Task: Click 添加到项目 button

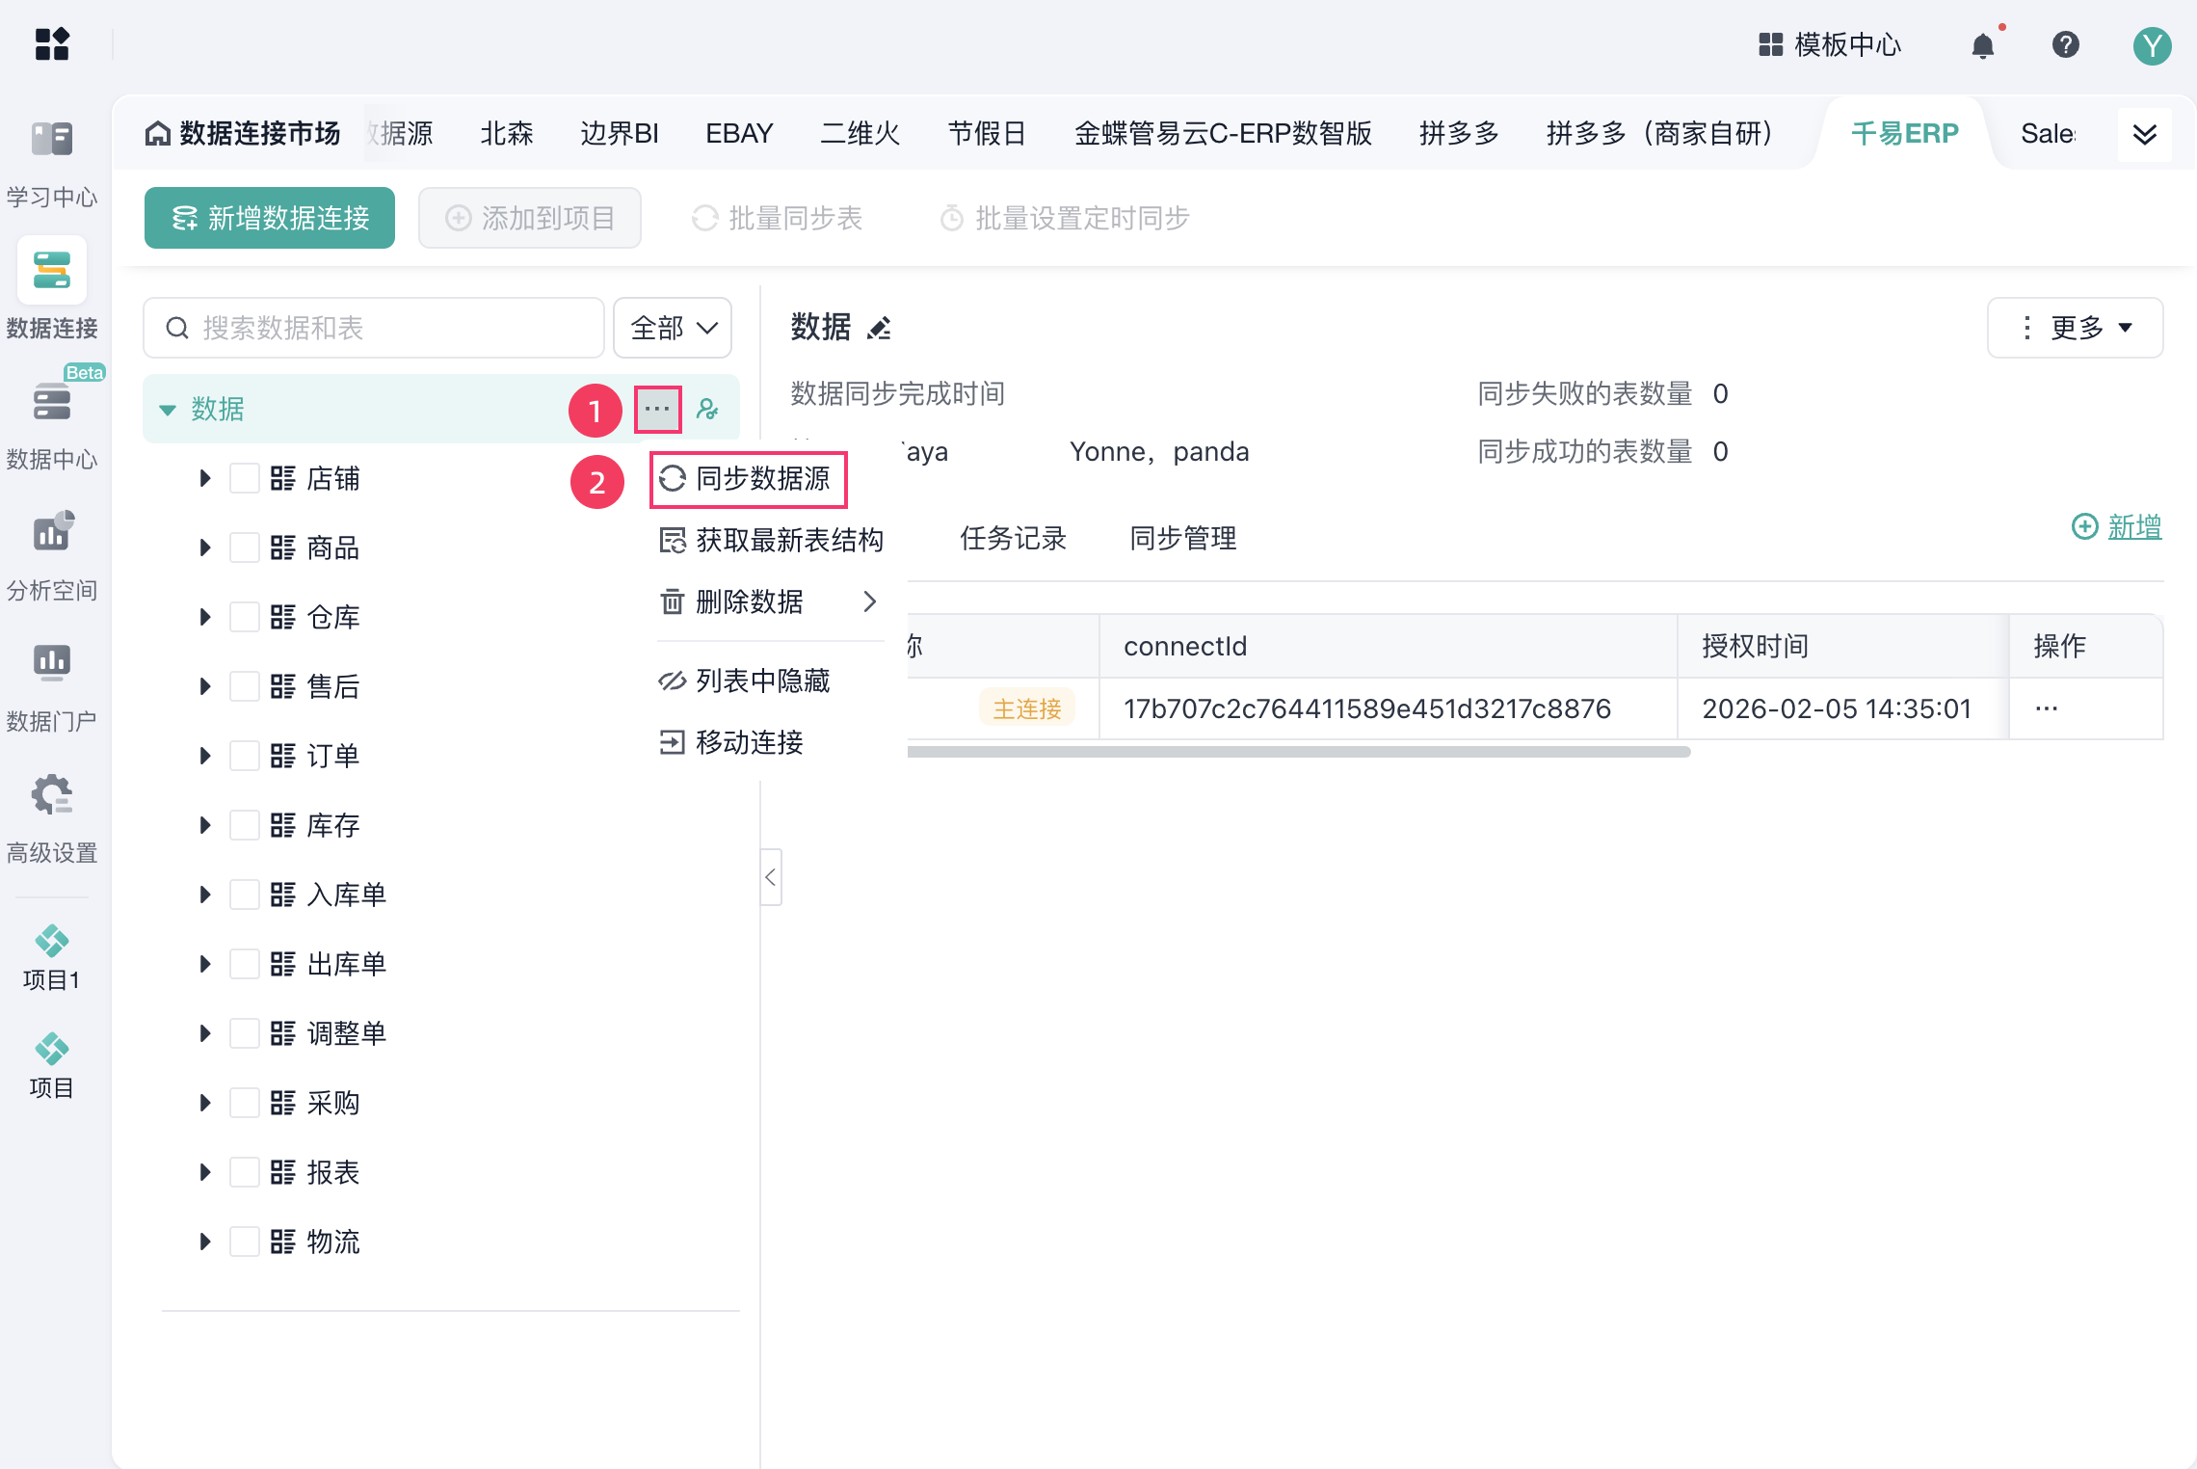Action: pyautogui.click(x=530, y=218)
